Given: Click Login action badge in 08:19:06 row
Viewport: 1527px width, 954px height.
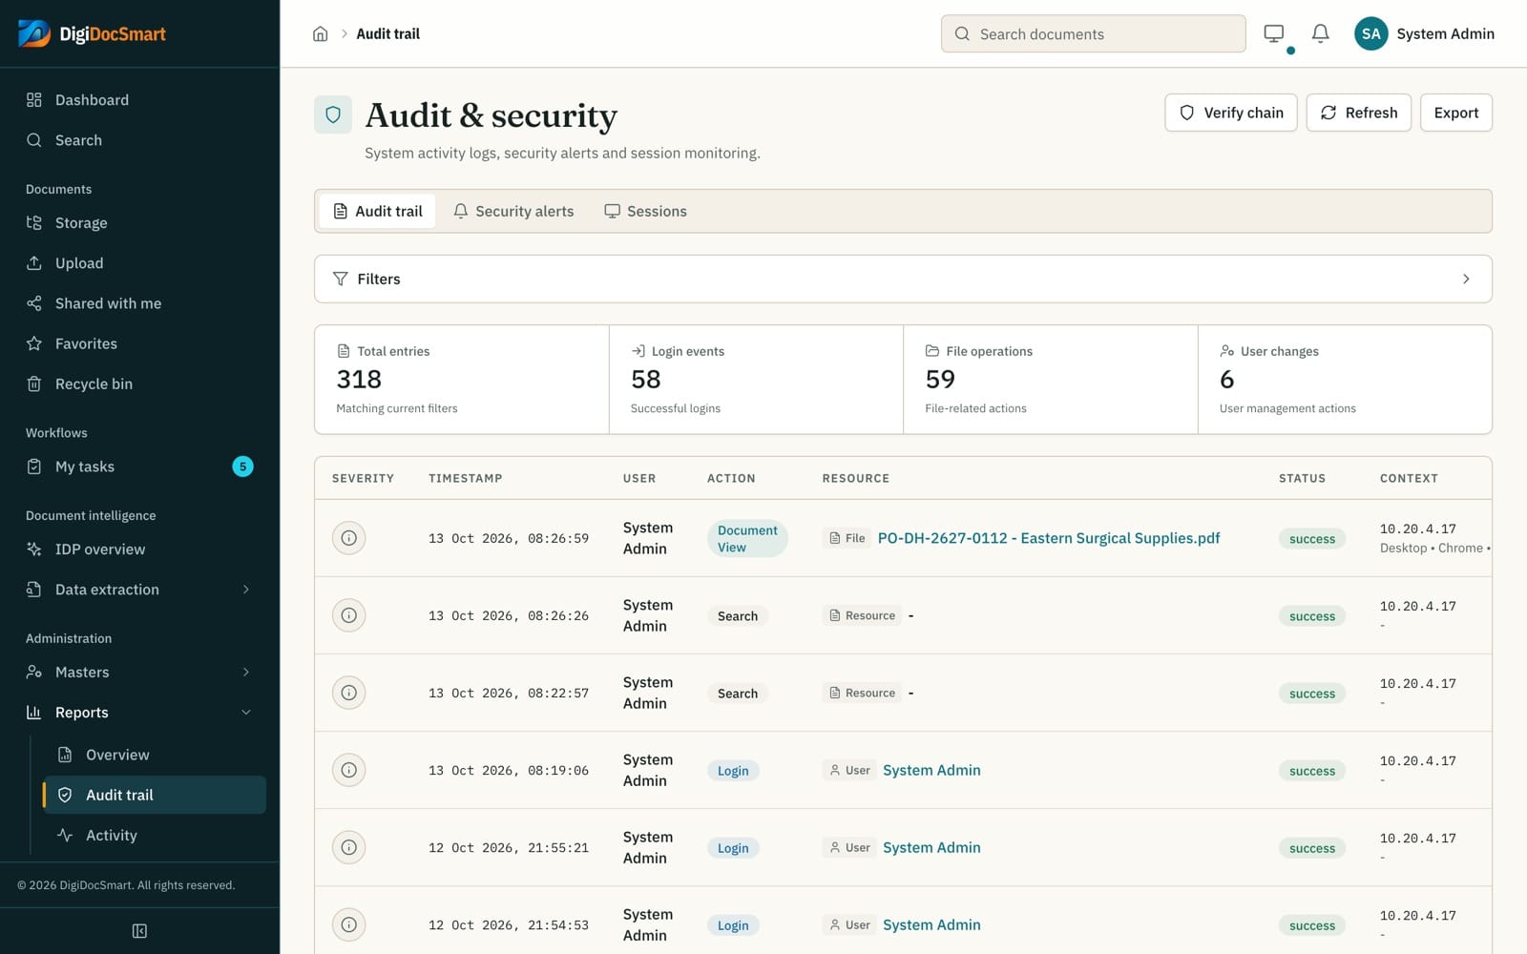Looking at the screenshot, I should [733, 771].
